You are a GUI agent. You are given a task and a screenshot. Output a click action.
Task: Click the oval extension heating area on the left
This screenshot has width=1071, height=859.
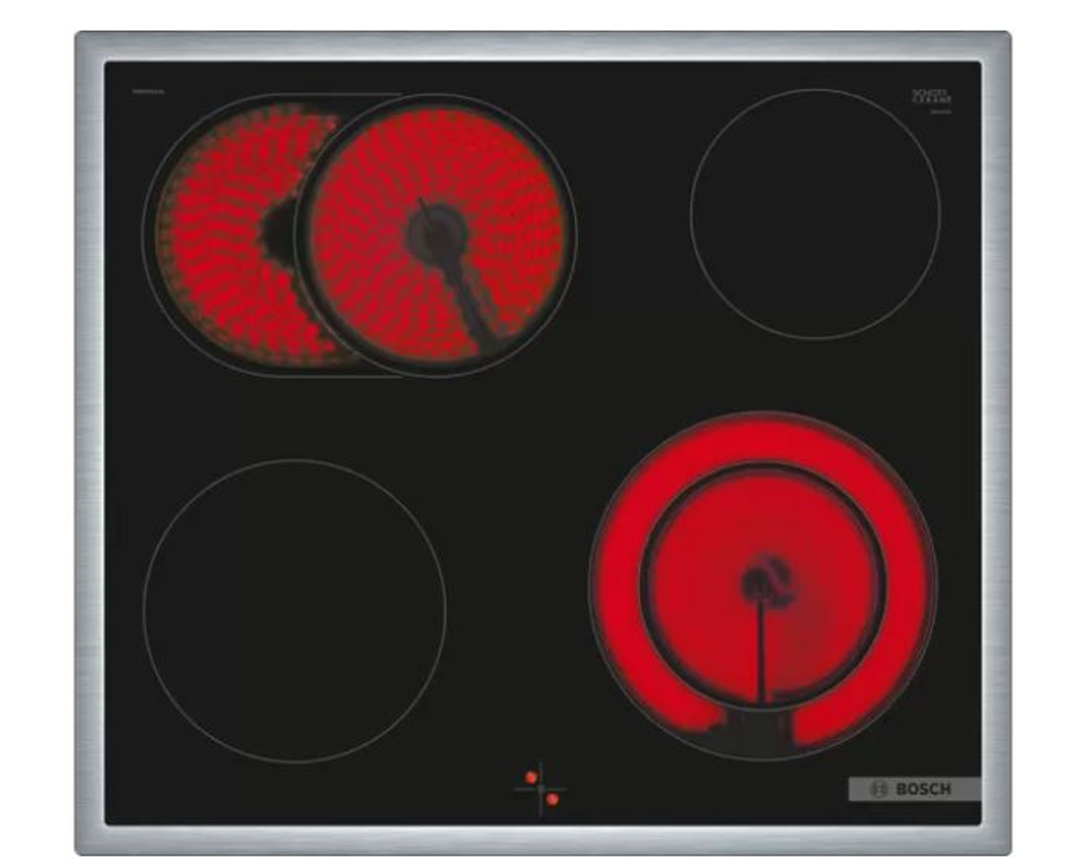point(225,236)
